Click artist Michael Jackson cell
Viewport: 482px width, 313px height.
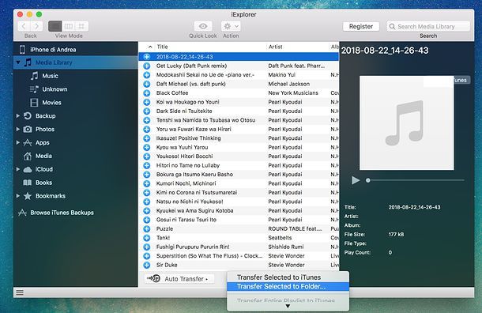[289, 84]
